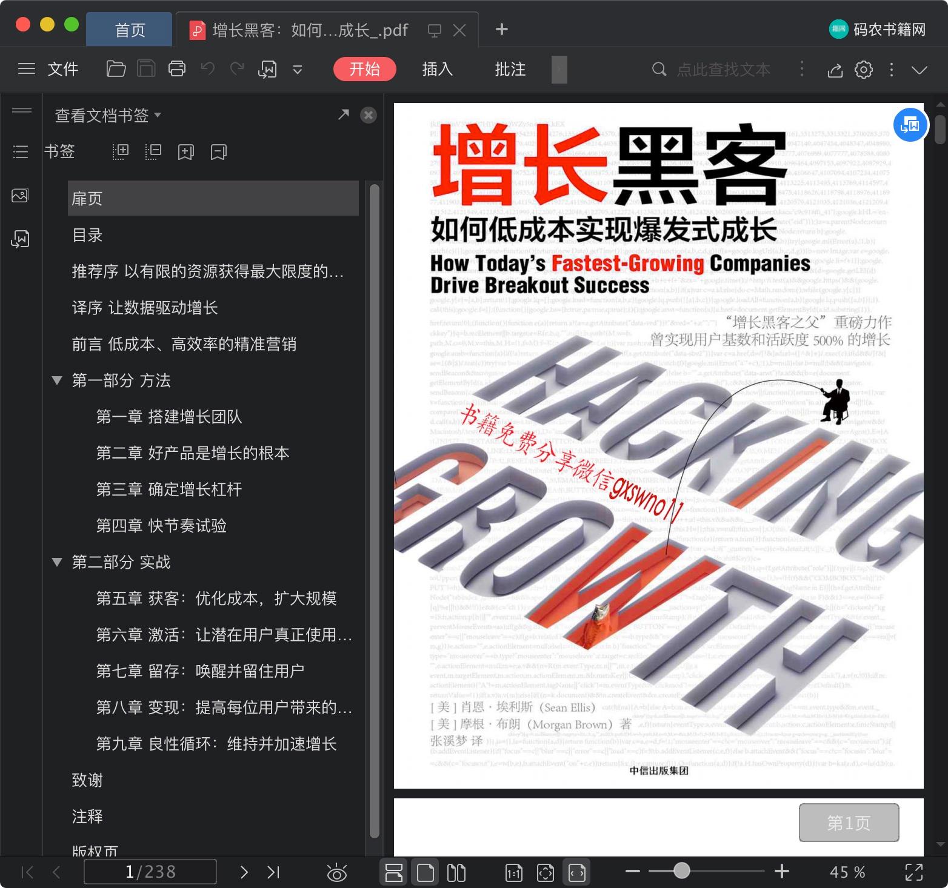
Task: Toggle fit width view
Action: click(x=577, y=872)
